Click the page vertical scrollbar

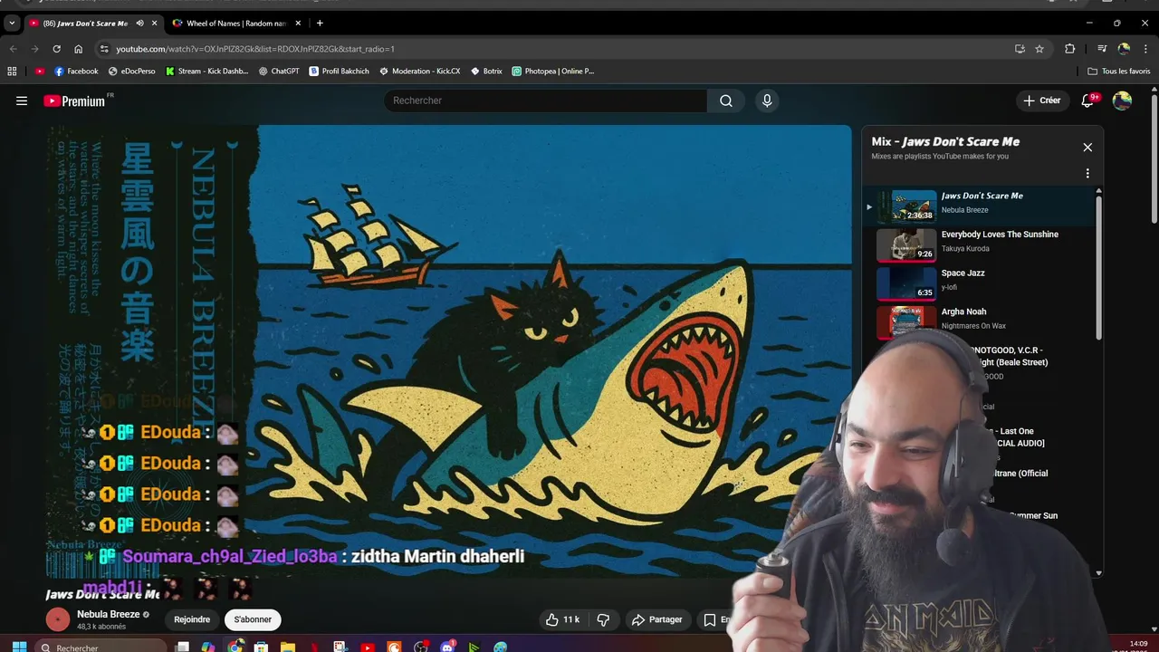pyautogui.click(x=1154, y=158)
